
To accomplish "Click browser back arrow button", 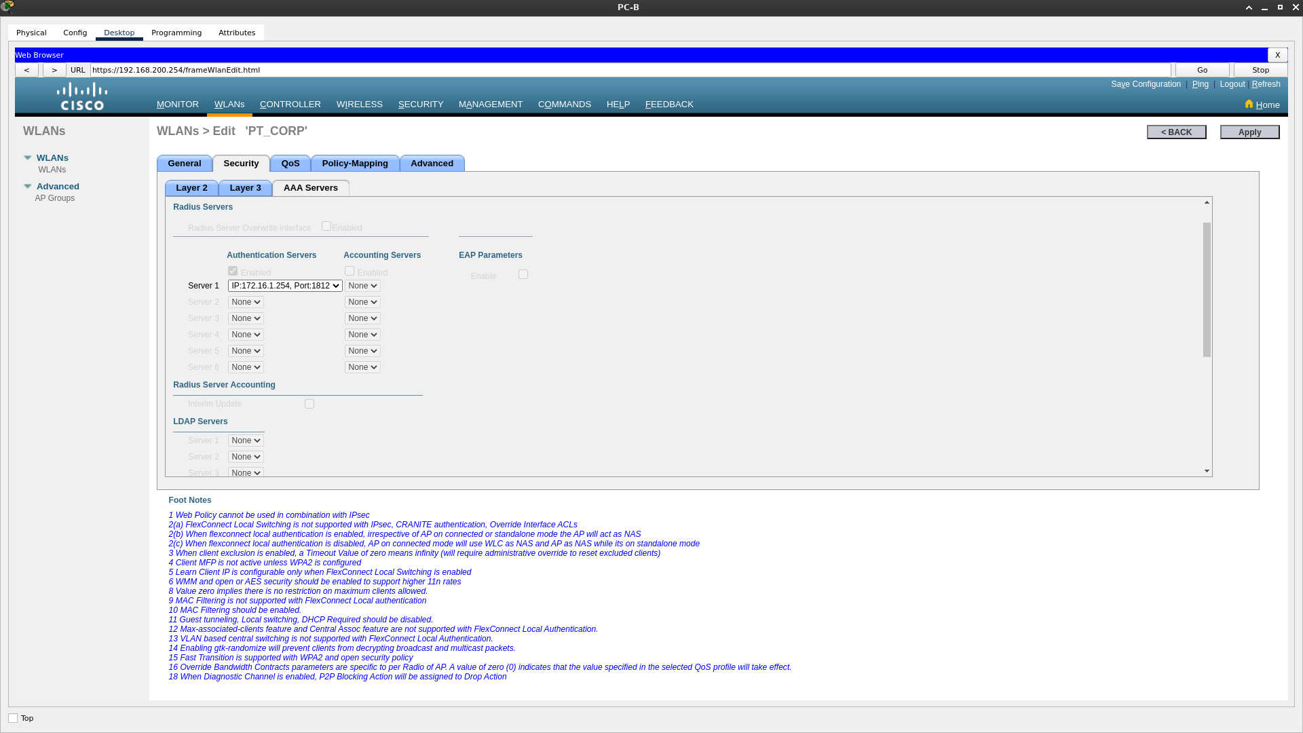I will (27, 70).
